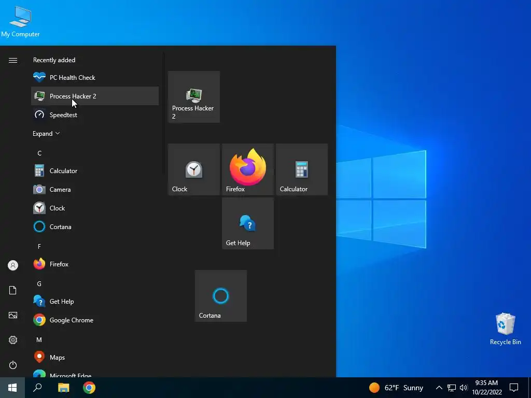531x398 pixels.
Task: Select the Recycle Bin desktop icon
Action: pos(505,329)
